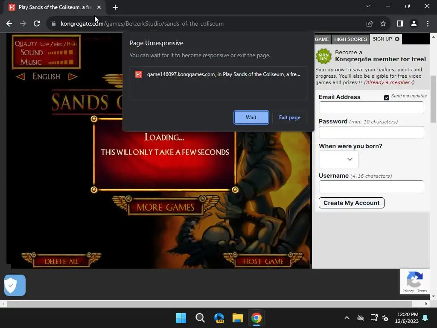The width and height of the screenshot is (437, 328).
Task: Open the Windows Start menu
Action: click(x=181, y=318)
